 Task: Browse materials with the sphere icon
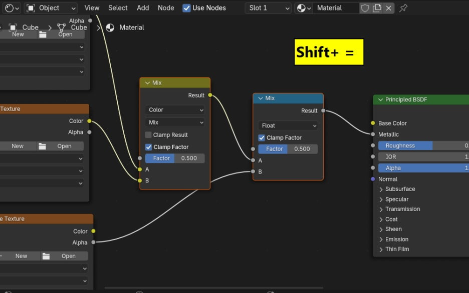pos(304,8)
